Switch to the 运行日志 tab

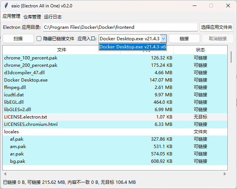pyautogui.click(x=53, y=17)
